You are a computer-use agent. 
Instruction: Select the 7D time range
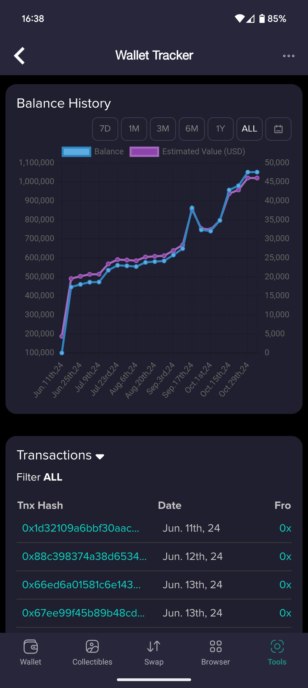click(x=105, y=129)
